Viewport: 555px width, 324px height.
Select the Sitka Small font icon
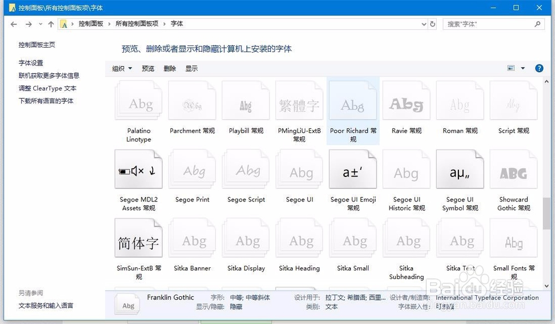(x=353, y=238)
